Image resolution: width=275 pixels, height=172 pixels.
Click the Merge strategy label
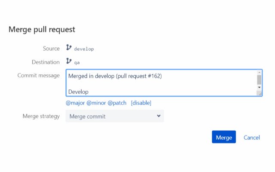(41, 116)
